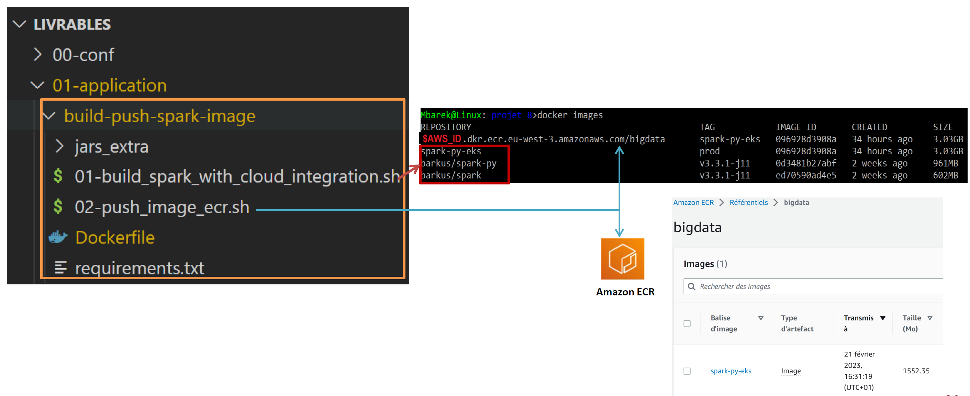Click the magnifier icon in the image search bar

(x=692, y=286)
